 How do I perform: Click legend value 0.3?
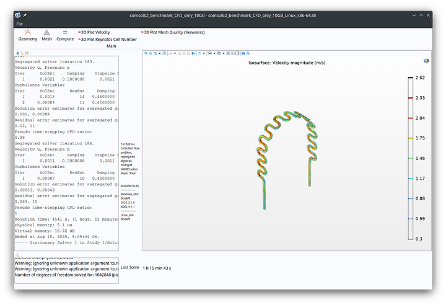pyautogui.click(x=419, y=239)
